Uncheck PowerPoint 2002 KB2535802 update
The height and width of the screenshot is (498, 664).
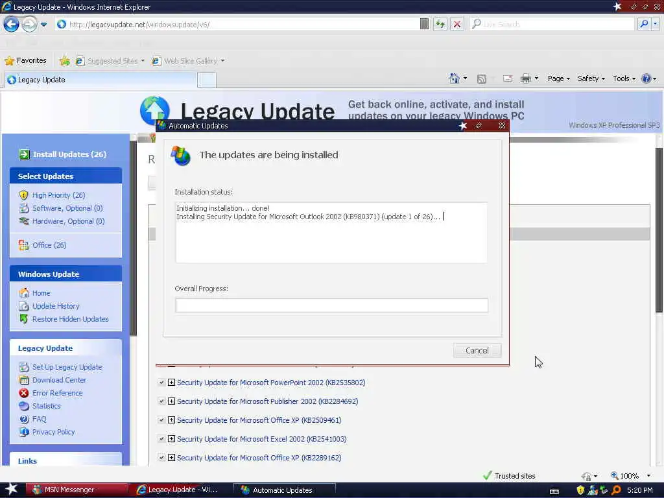(x=161, y=383)
